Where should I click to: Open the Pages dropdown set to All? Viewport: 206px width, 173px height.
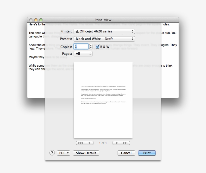(83, 54)
